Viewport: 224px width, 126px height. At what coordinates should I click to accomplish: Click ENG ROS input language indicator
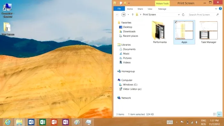click(204, 122)
